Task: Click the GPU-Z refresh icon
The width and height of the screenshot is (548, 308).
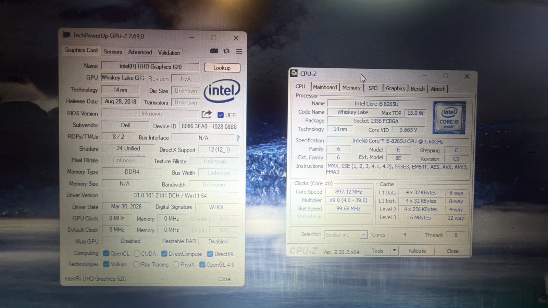Action: [x=226, y=51]
